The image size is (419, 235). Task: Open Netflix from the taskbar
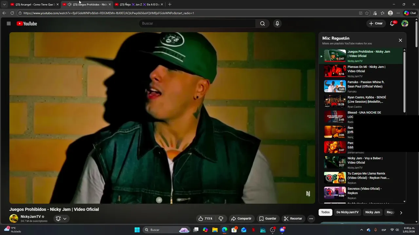[x=253, y=230]
